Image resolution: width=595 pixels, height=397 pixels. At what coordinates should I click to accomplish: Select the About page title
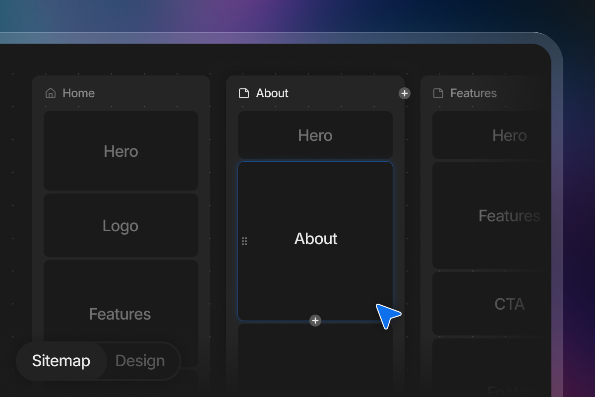tap(272, 93)
